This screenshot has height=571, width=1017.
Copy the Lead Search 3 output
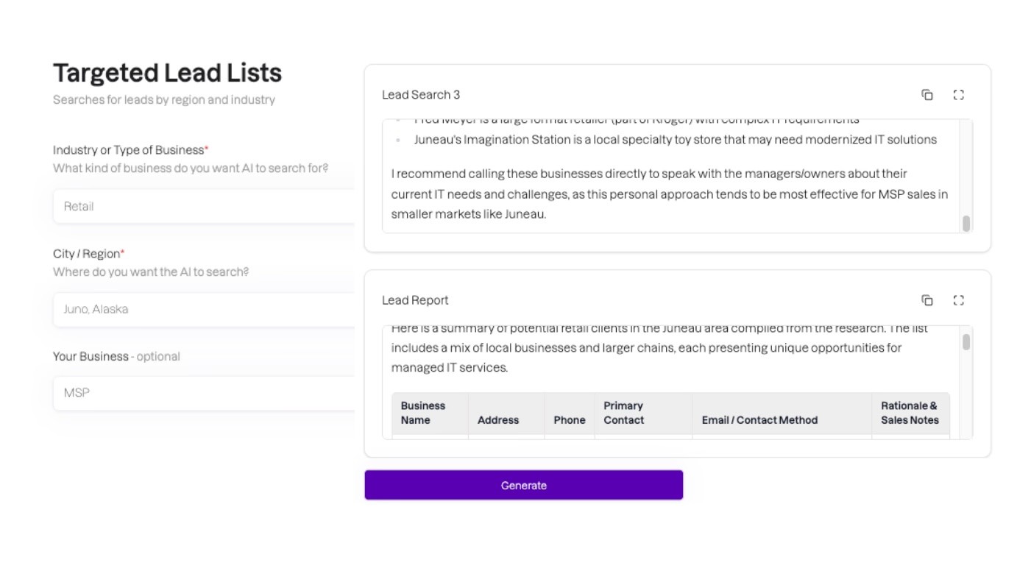927,95
